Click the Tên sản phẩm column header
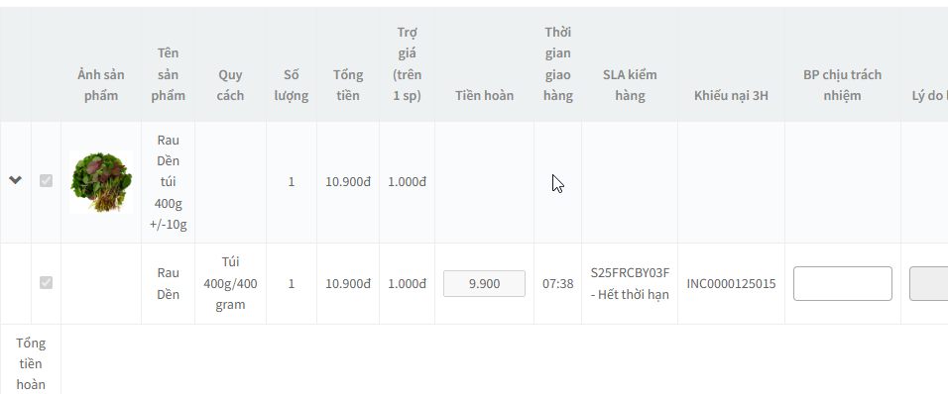This screenshot has height=394, width=948. pos(168,74)
